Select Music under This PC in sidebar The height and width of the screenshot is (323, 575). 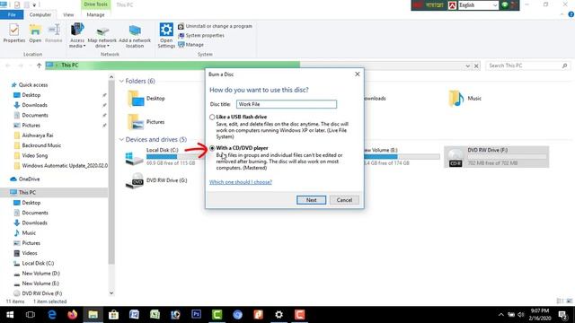29,233
